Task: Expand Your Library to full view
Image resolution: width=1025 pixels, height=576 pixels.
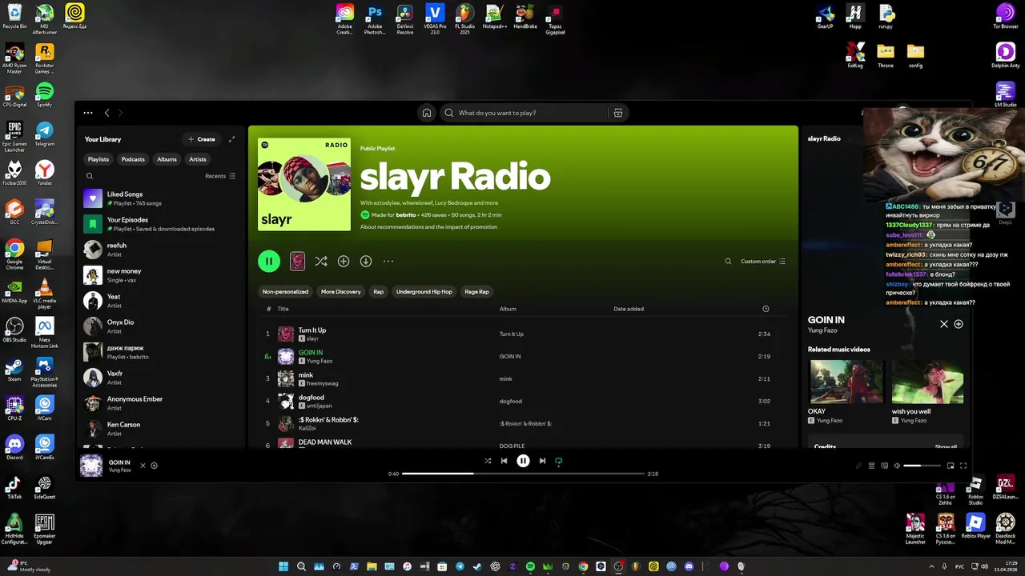Action: [x=231, y=139]
